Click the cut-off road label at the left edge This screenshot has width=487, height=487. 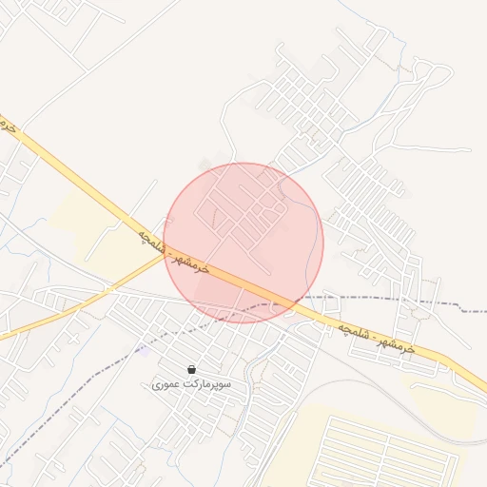7,125
